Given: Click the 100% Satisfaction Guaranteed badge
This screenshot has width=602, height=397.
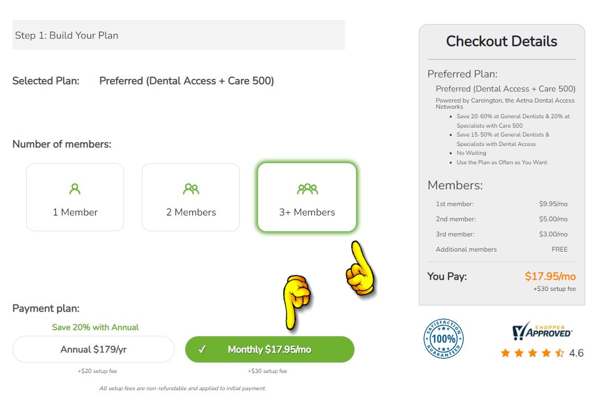Looking at the screenshot, I should (443, 338).
